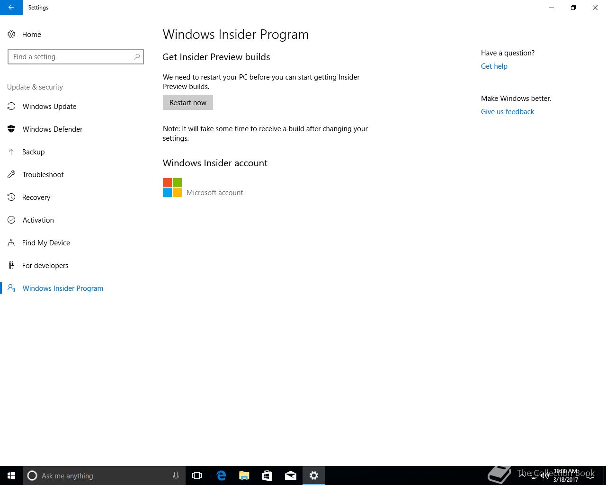Open Task View from the taskbar
The image size is (606, 485).
197,476
